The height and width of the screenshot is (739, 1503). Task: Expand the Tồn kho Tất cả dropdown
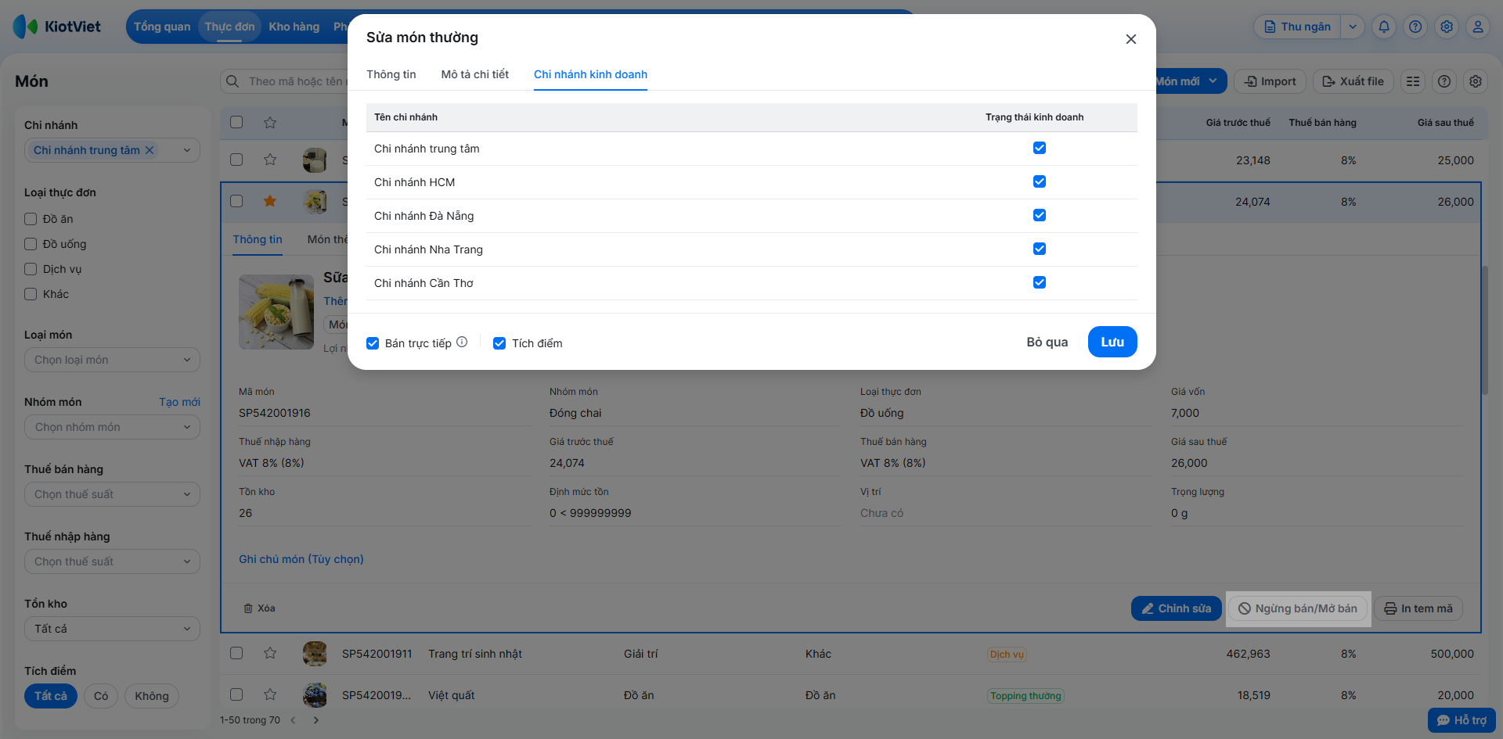(112, 629)
